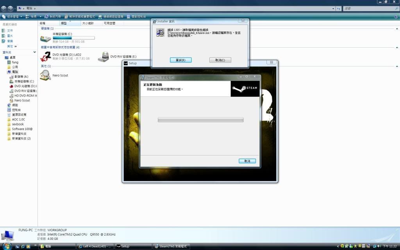Select Local Disk (C:) in folder tree
Image resolution: width=400 pixels, height=250 pixels.
click(x=22, y=81)
